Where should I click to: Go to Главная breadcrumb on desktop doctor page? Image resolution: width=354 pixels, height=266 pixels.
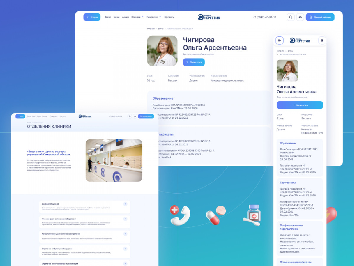(x=151, y=29)
